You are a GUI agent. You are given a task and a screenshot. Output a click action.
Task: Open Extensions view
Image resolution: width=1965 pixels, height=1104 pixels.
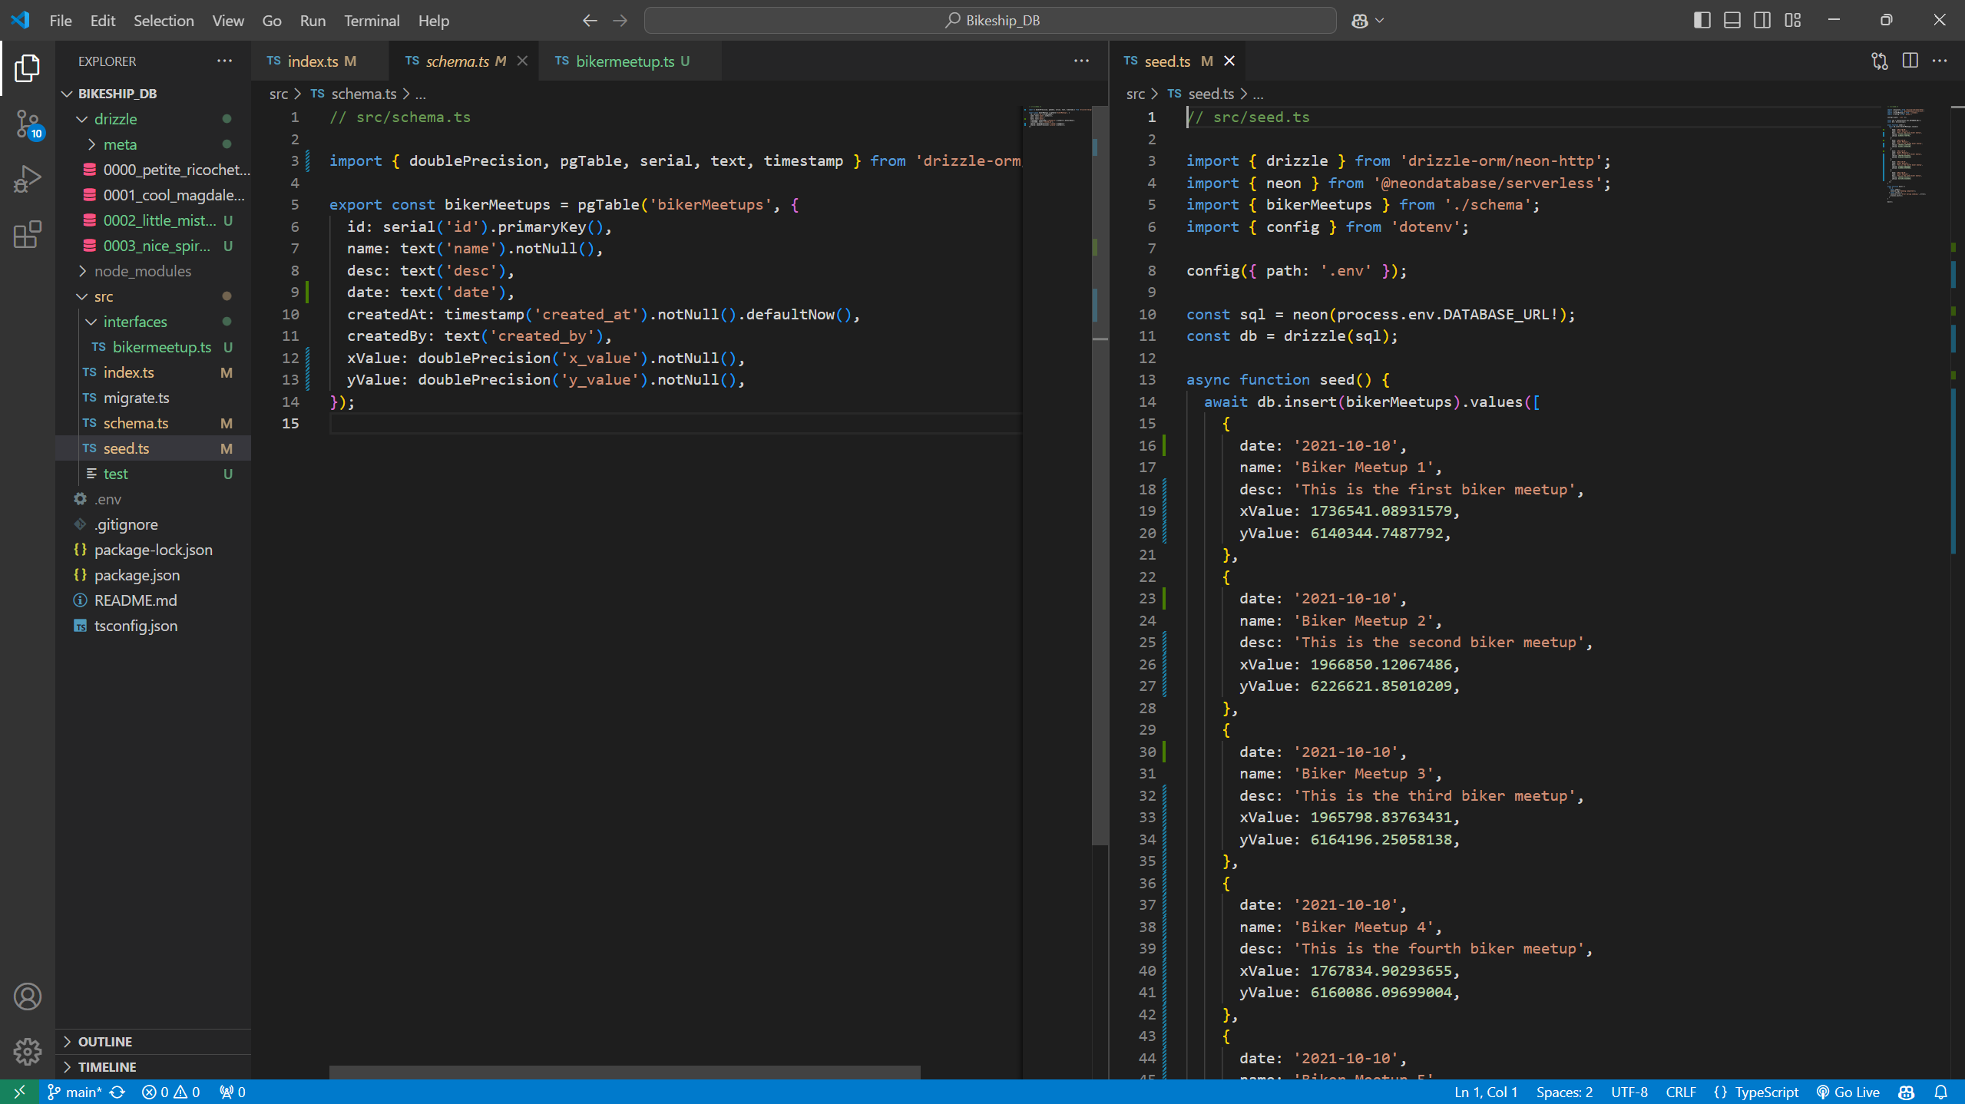pyautogui.click(x=28, y=235)
